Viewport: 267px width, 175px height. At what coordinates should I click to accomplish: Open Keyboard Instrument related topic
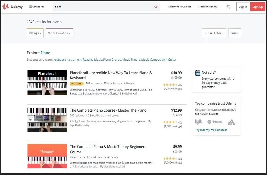coord(67,60)
